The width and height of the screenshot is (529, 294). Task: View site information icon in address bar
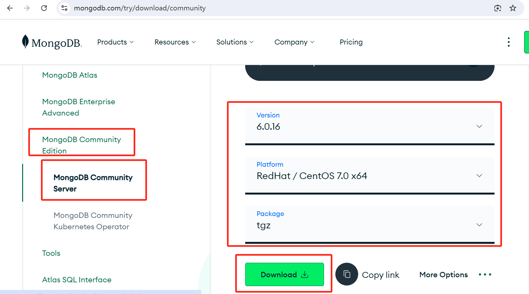click(x=65, y=8)
